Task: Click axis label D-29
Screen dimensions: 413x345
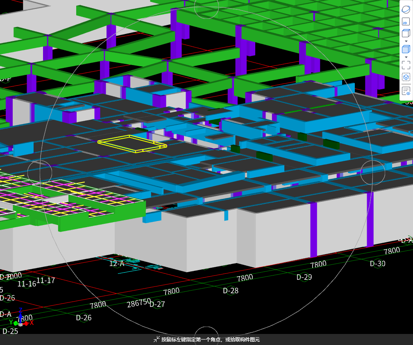Action: coord(304,277)
